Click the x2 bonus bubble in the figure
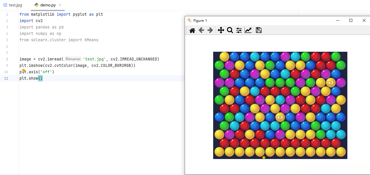Screen dimensions: 370x175 (331, 83)
